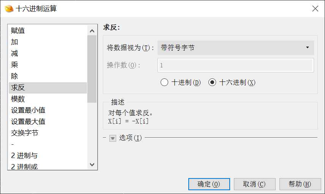Select the 十六进制(X) radio button
This screenshot has height=194, width=325.
(x=212, y=82)
